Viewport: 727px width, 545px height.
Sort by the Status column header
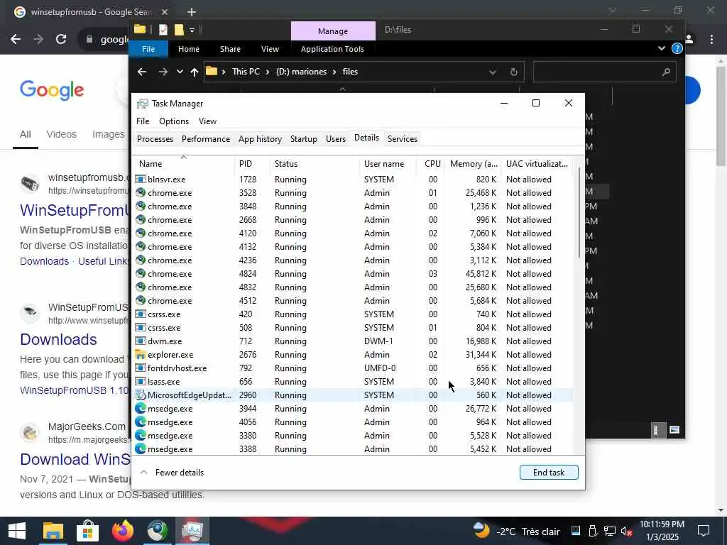(314, 164)
